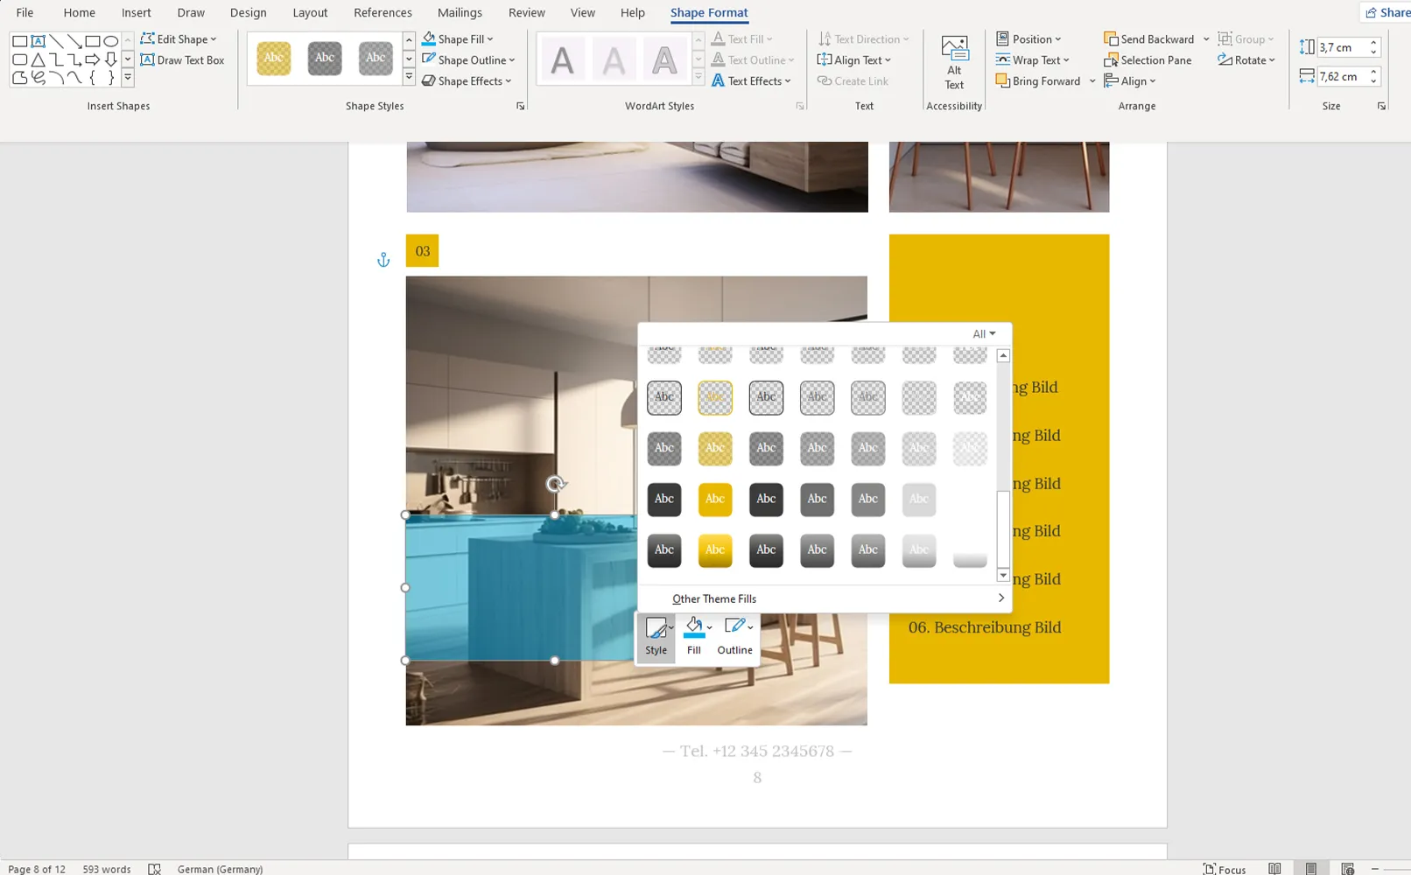Open the All filter dropdown in styles popup
This screenshot has height=875, width=1411.
pyautogui.click(x=984, y=333)
